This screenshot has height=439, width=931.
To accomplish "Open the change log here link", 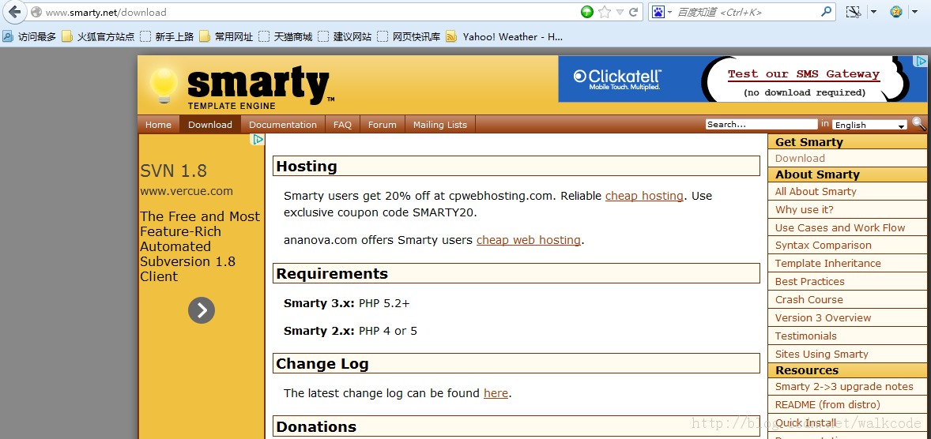I will tap(496, 393).
